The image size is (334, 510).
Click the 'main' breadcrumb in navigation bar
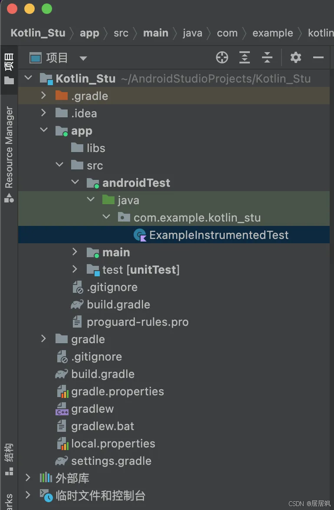point(156,33)
